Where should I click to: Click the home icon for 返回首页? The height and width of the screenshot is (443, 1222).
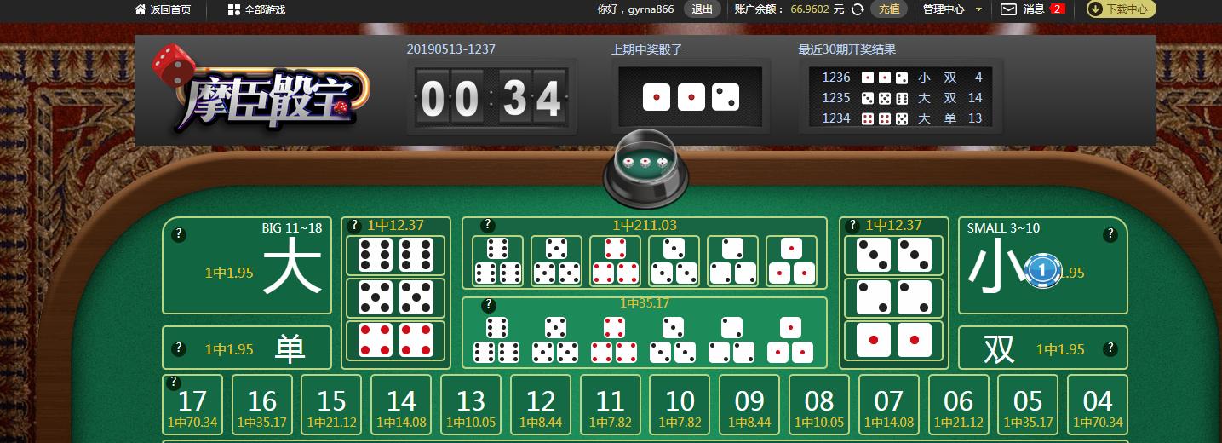click(140, 9)
